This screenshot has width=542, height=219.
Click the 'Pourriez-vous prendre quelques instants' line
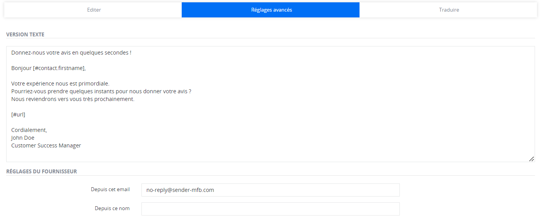101,91
